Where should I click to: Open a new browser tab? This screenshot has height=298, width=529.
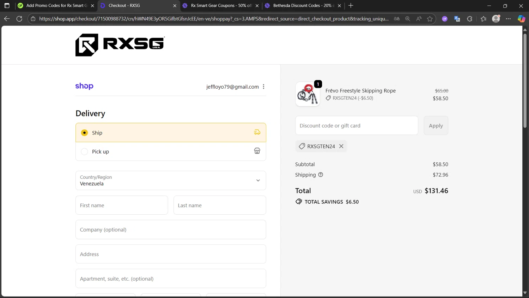click(351, 6)
